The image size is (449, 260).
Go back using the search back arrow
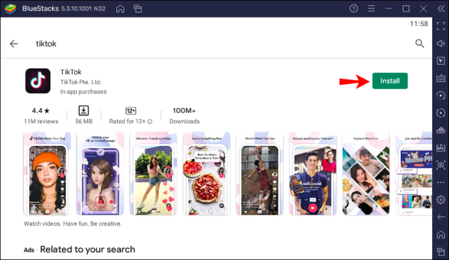click(x=14, y=44)
